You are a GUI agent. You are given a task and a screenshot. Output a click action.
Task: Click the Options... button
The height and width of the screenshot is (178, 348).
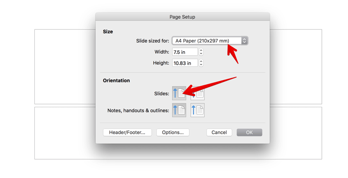(x=173, y=132)
